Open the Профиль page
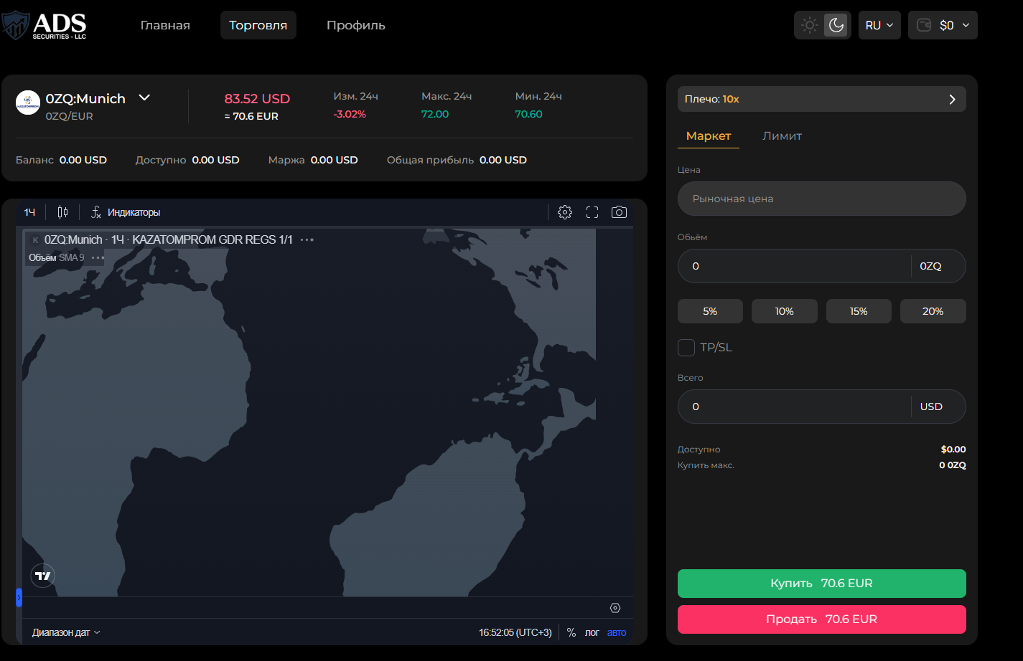Screen dimensions: 1023x661 tap(356, 25)
